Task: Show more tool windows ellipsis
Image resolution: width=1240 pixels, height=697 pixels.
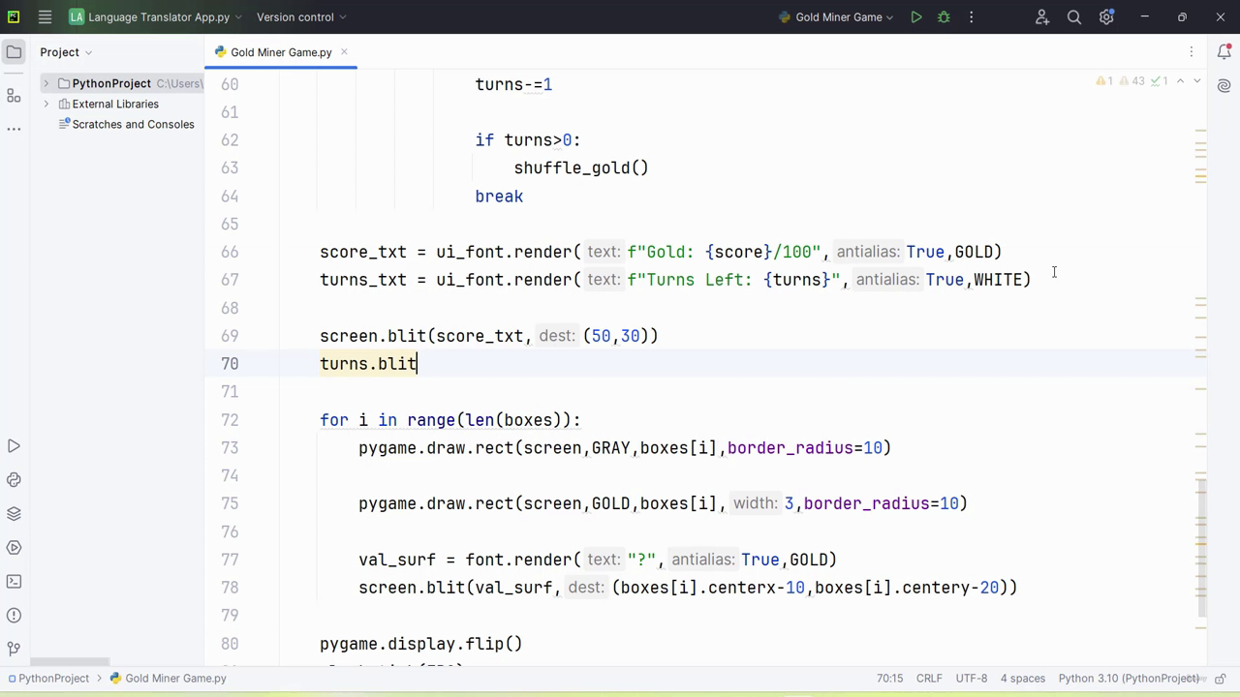Action: 14,129
